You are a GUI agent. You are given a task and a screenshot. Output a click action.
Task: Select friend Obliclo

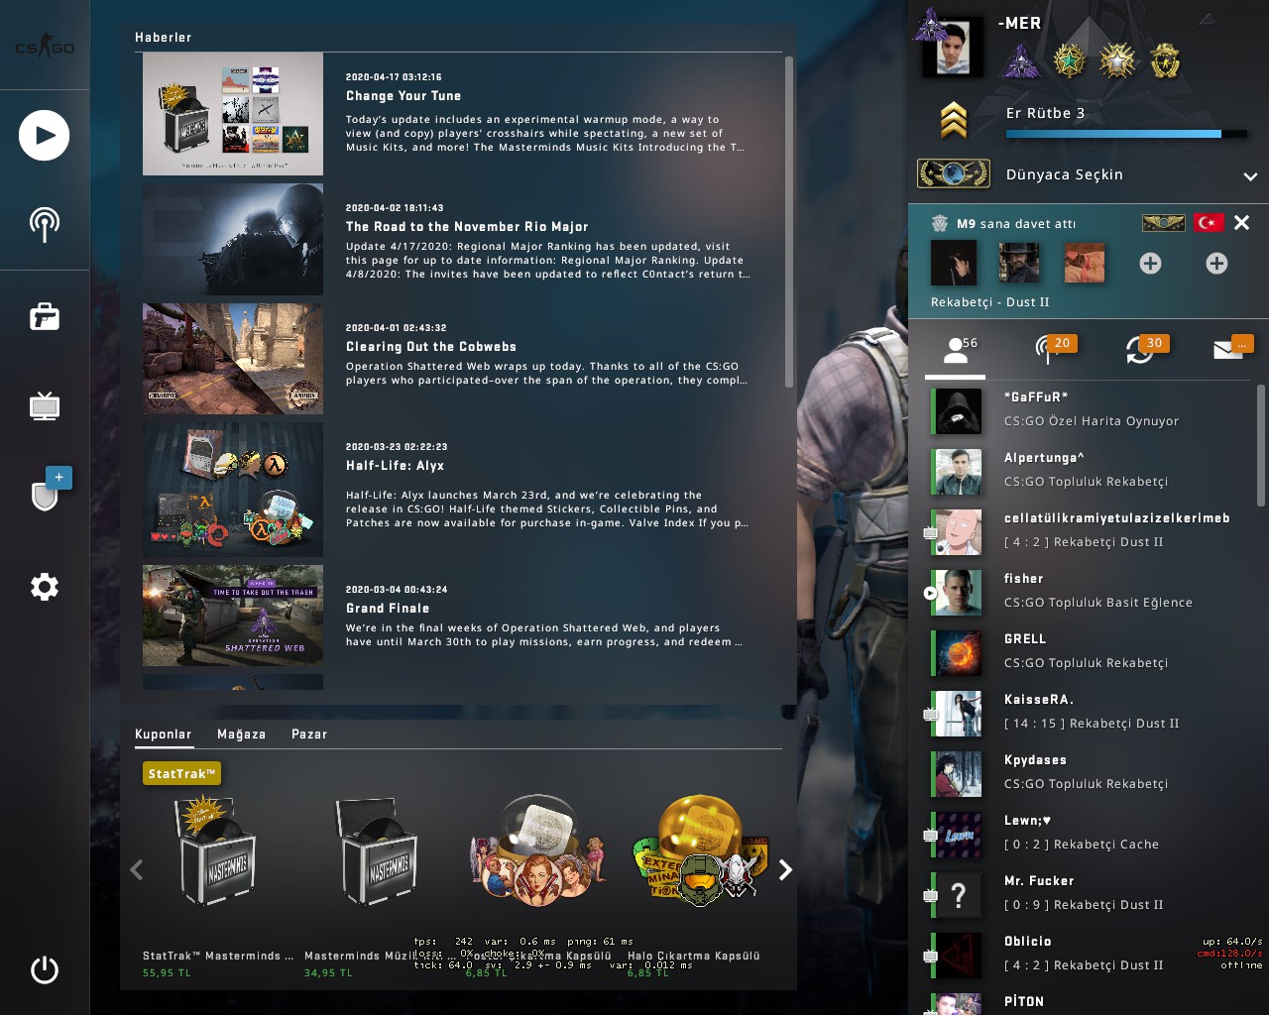click(x=1091, y=955)
